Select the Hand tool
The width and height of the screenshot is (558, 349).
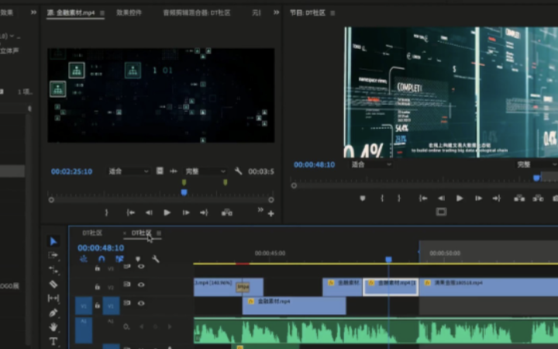pyautogui.click(x=53, y=327)
